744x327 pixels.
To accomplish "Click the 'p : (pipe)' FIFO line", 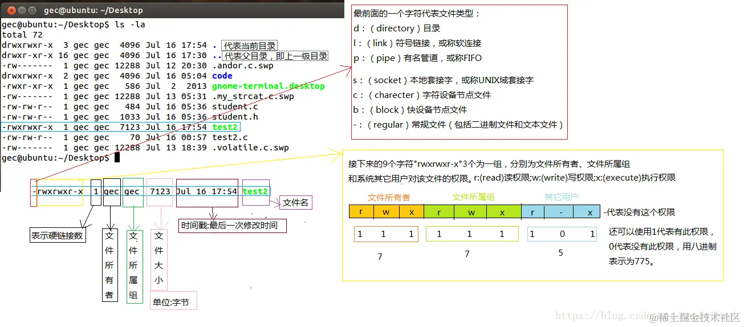I will (x=417, y=58).
